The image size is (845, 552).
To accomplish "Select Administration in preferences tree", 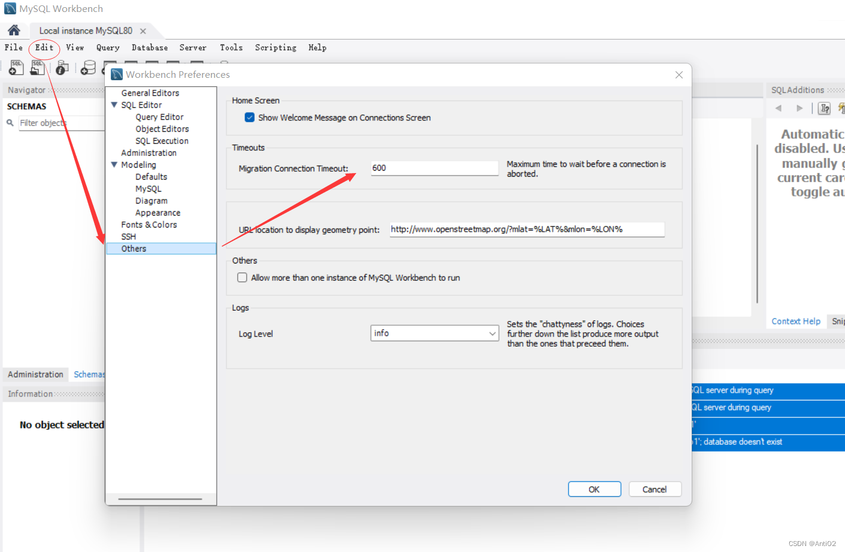I will [149, 153].
